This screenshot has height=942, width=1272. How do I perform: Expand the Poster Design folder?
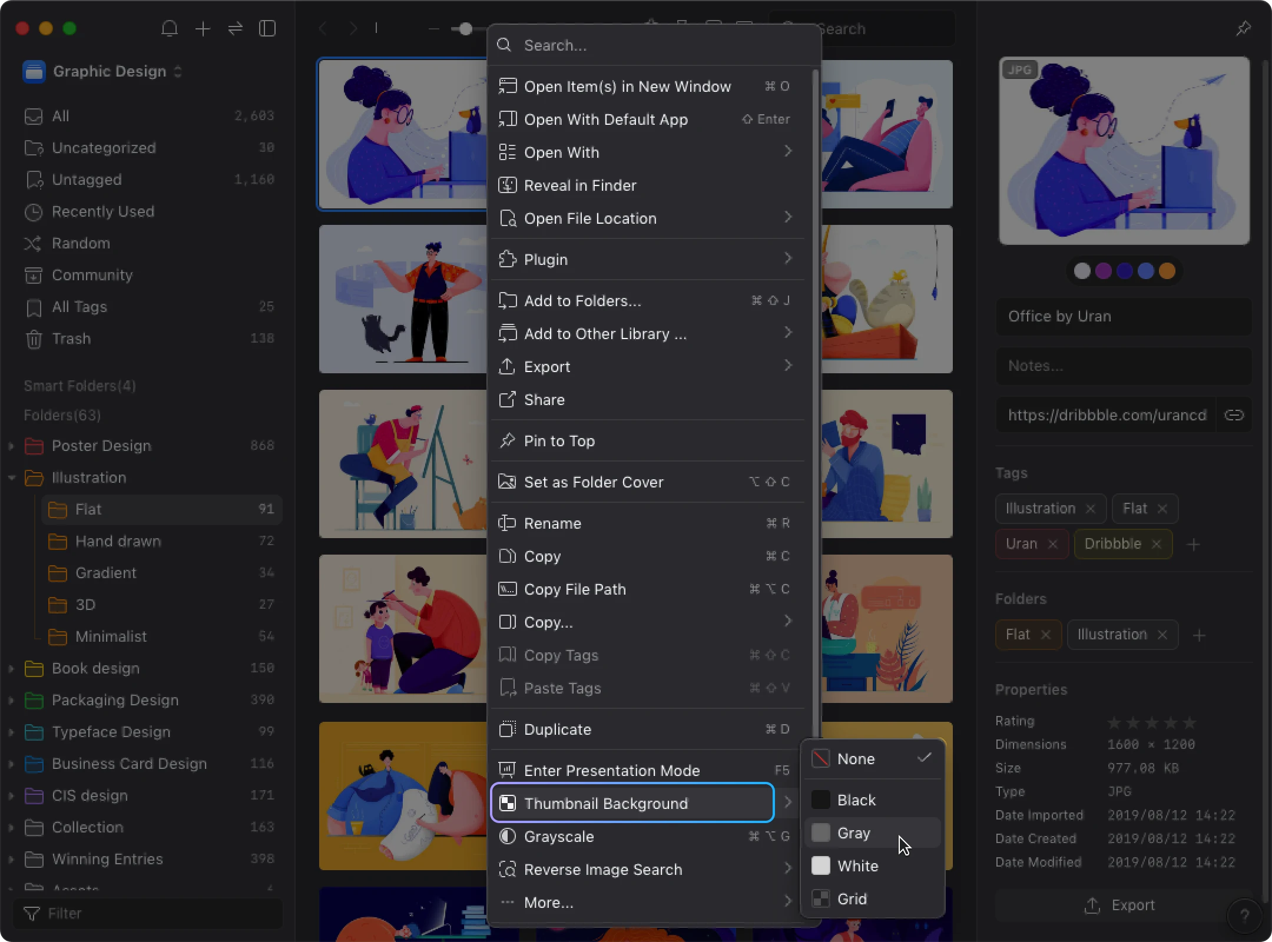(x=11, y=446)
